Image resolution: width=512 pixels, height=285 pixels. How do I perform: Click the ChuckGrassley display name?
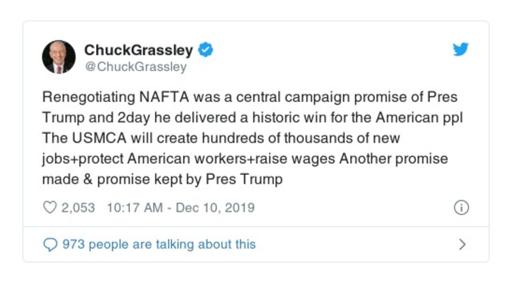tap(140, 49)
